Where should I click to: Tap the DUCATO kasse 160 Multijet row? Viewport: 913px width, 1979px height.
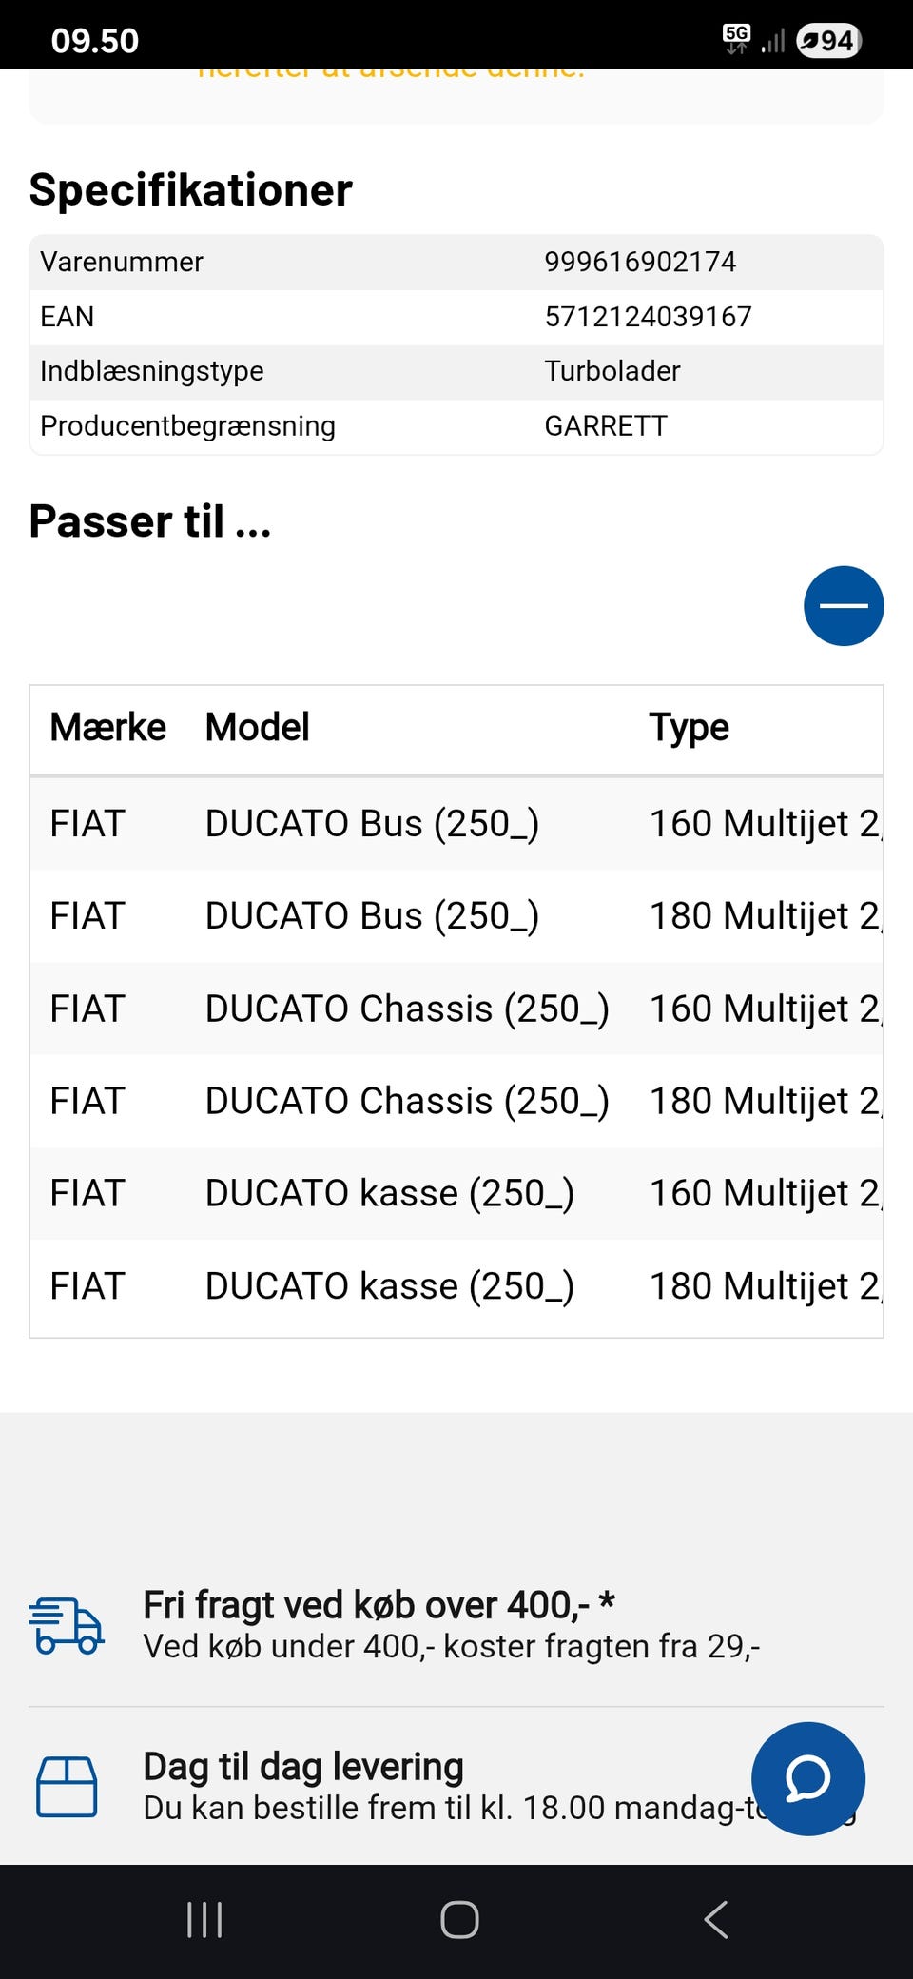(x=456, y=1194)
